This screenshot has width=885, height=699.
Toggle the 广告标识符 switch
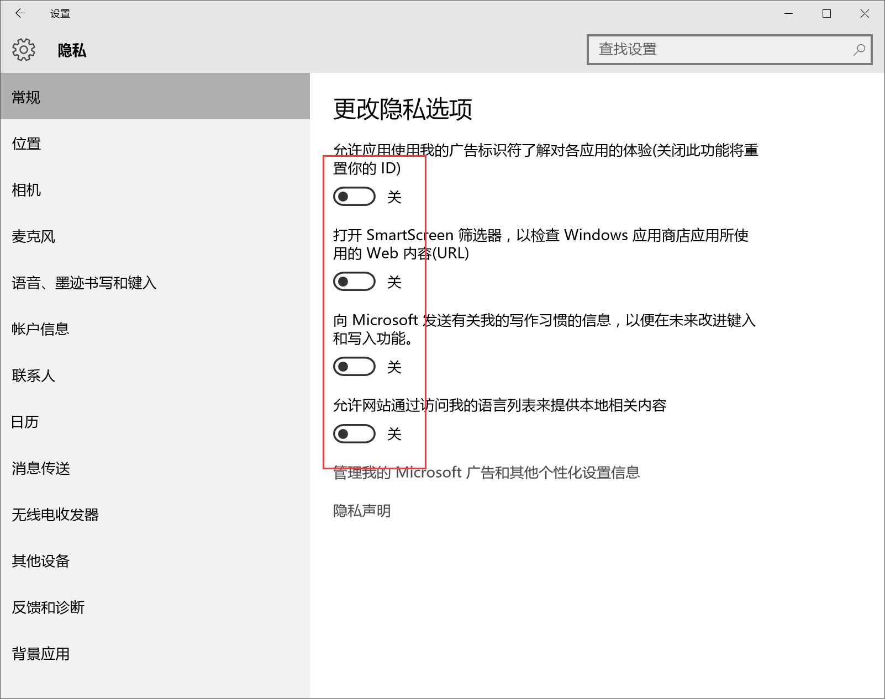click(x=354, y=197)
